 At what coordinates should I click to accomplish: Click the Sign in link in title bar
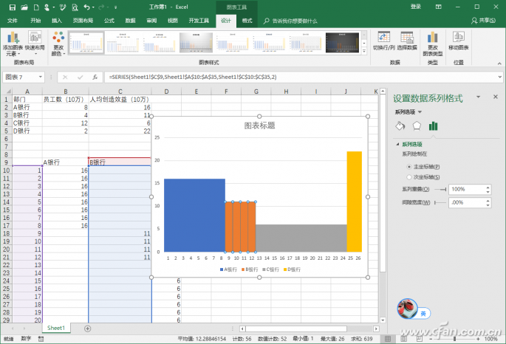click(416, 7)
